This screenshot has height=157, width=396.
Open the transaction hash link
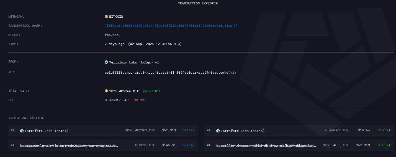pos(168,26)
